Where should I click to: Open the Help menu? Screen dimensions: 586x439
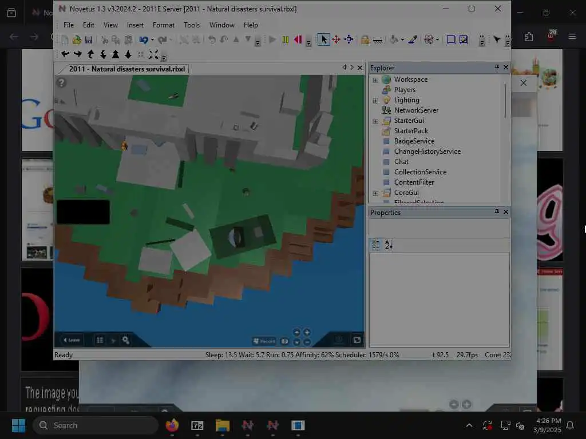(251, 25)
